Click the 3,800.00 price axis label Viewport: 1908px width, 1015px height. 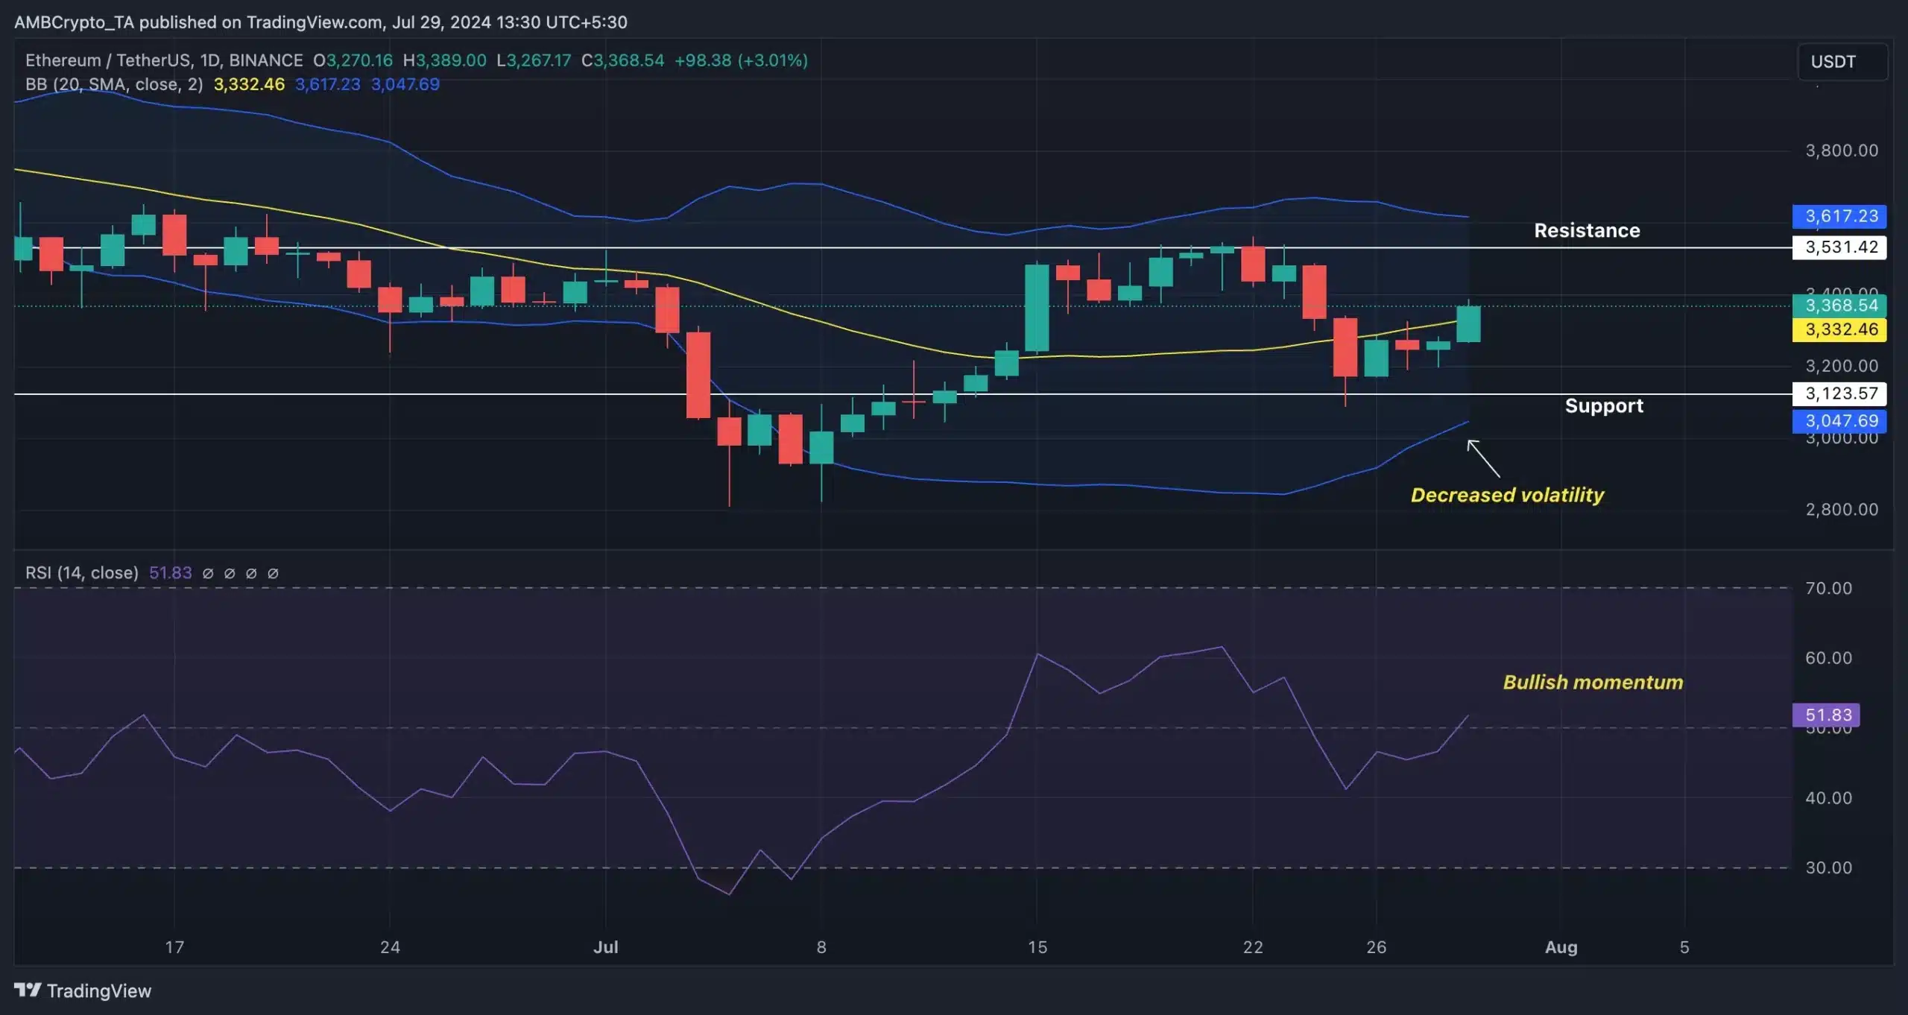(1842, 151)
